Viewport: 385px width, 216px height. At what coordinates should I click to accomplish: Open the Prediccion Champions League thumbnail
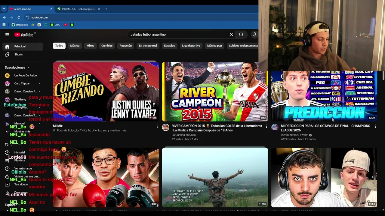[x=324, y=96]
